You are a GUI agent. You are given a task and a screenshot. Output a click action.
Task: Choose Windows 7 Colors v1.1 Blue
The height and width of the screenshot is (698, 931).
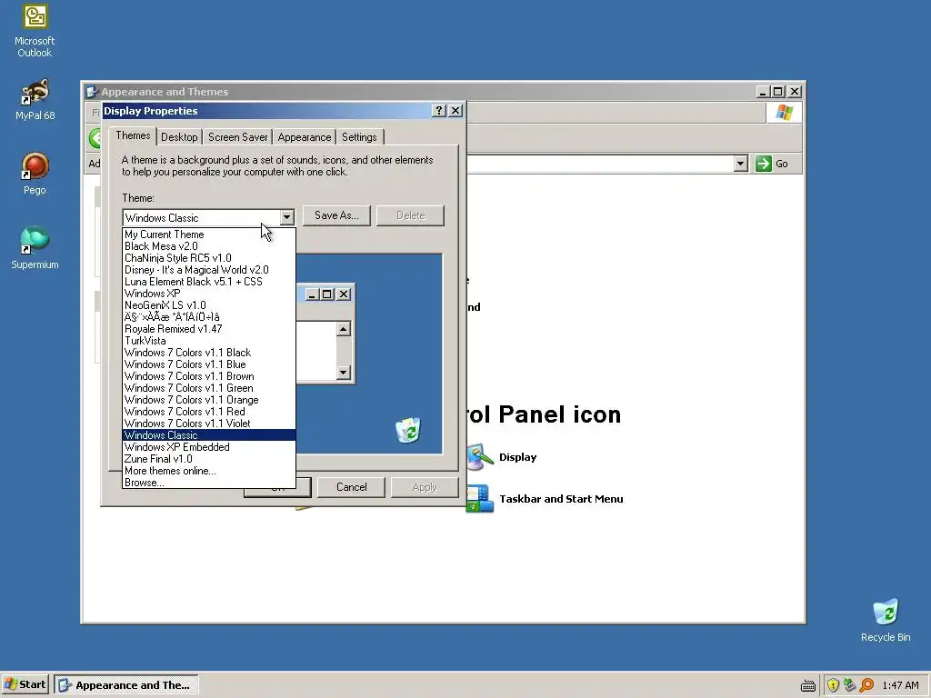(209, 364)
